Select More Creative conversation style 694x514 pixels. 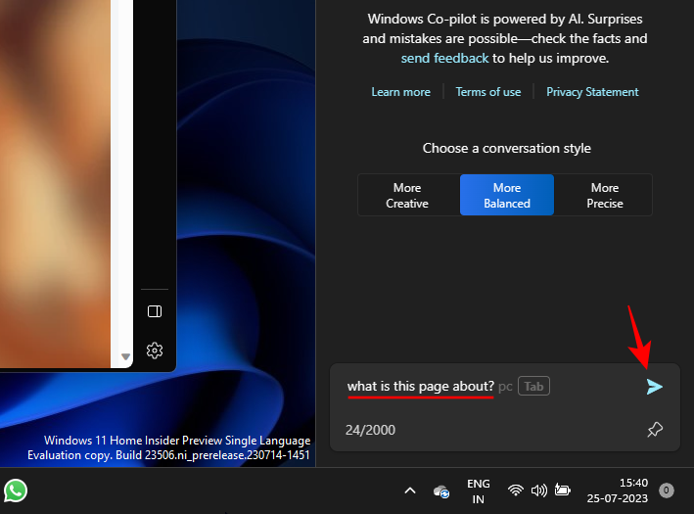point(407,195)
